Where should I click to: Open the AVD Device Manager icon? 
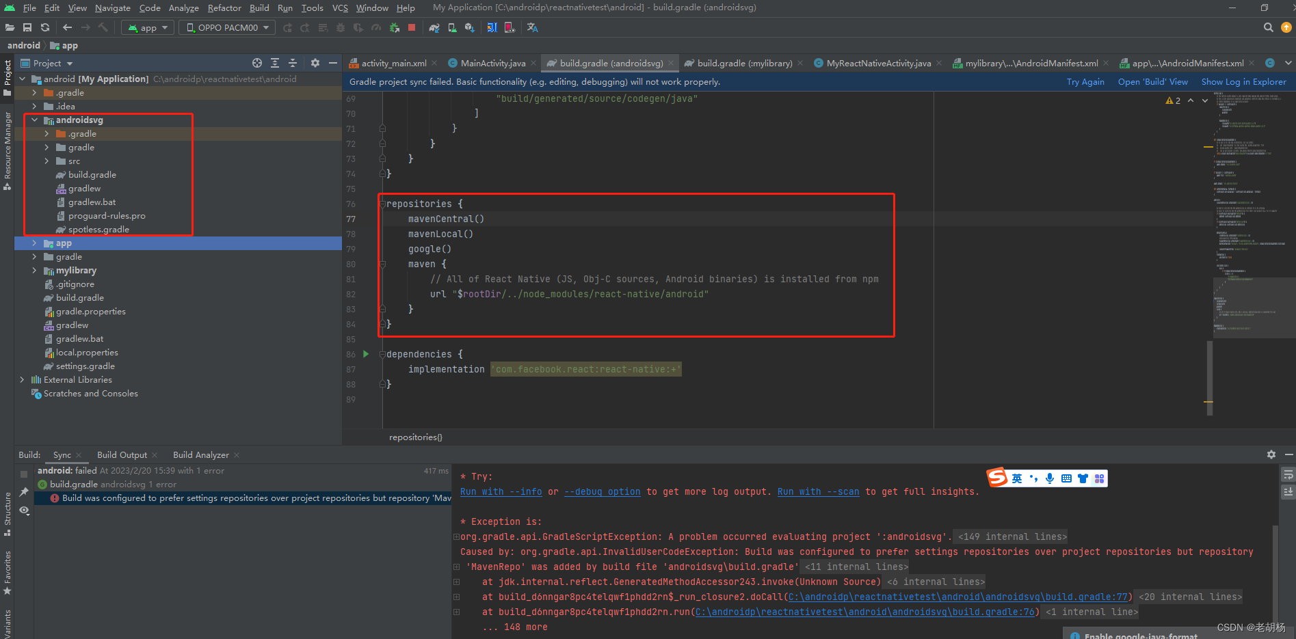pos(452,27)
